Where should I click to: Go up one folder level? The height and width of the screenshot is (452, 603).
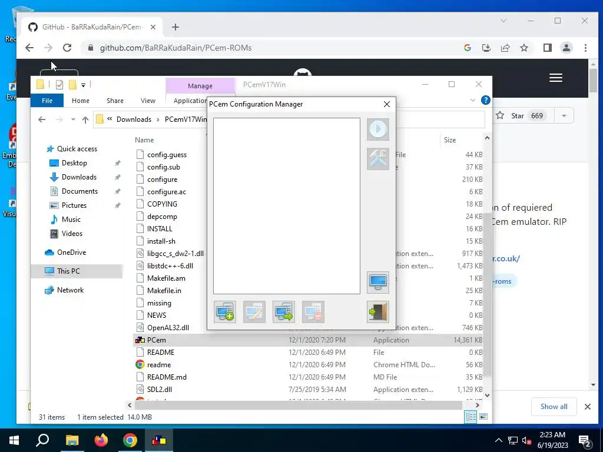point(85,119)
